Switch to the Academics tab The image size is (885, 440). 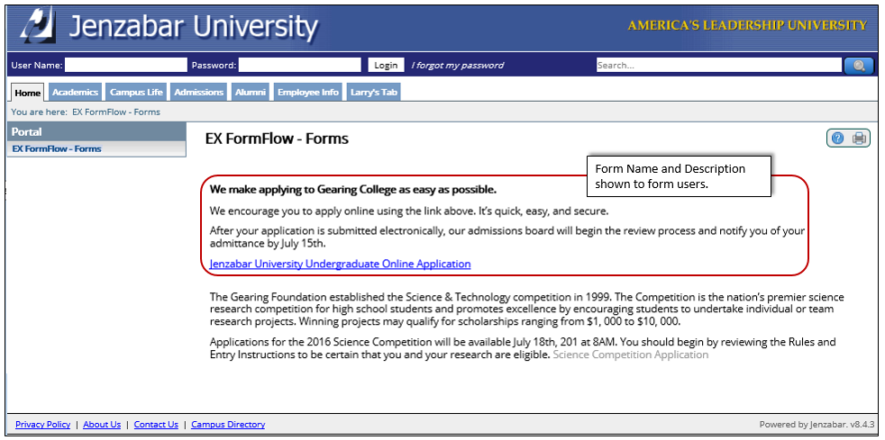(75, 93)
